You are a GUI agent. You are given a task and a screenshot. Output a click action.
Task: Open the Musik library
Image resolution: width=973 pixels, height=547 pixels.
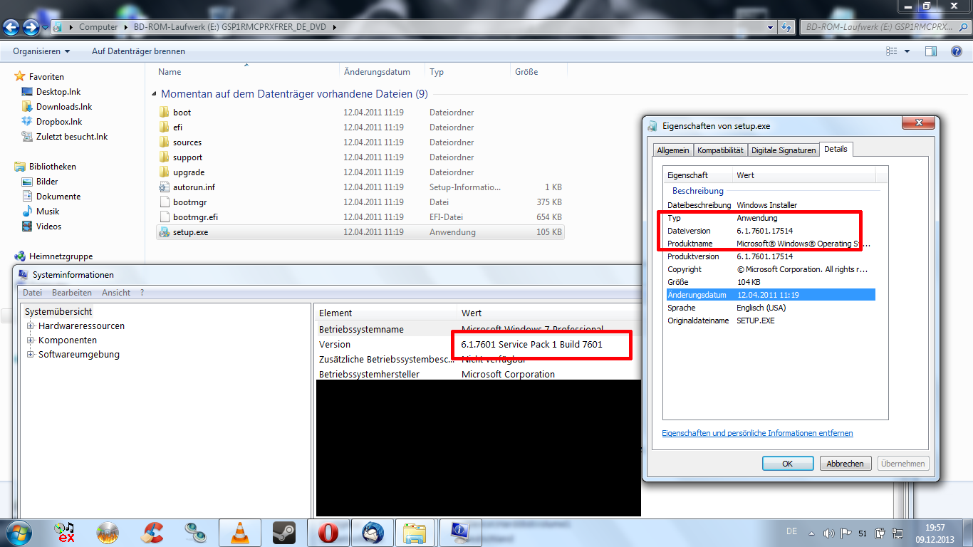(x=48, y=212)
